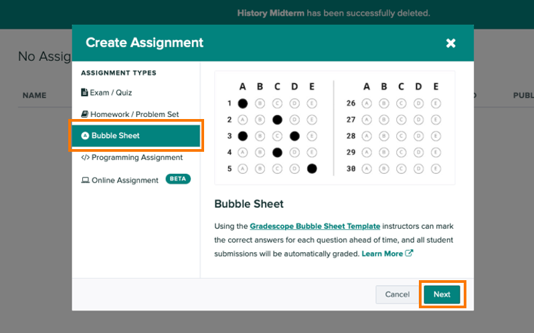The height and width of the screenshot is (333, 534).
Task: Click the Online Assignment laptop icon
Action: click(85, 180)
